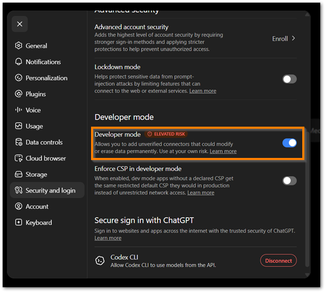Select the Storage settings tab
325x292 pixels.
pyautogui.click(x=47, y=174)
